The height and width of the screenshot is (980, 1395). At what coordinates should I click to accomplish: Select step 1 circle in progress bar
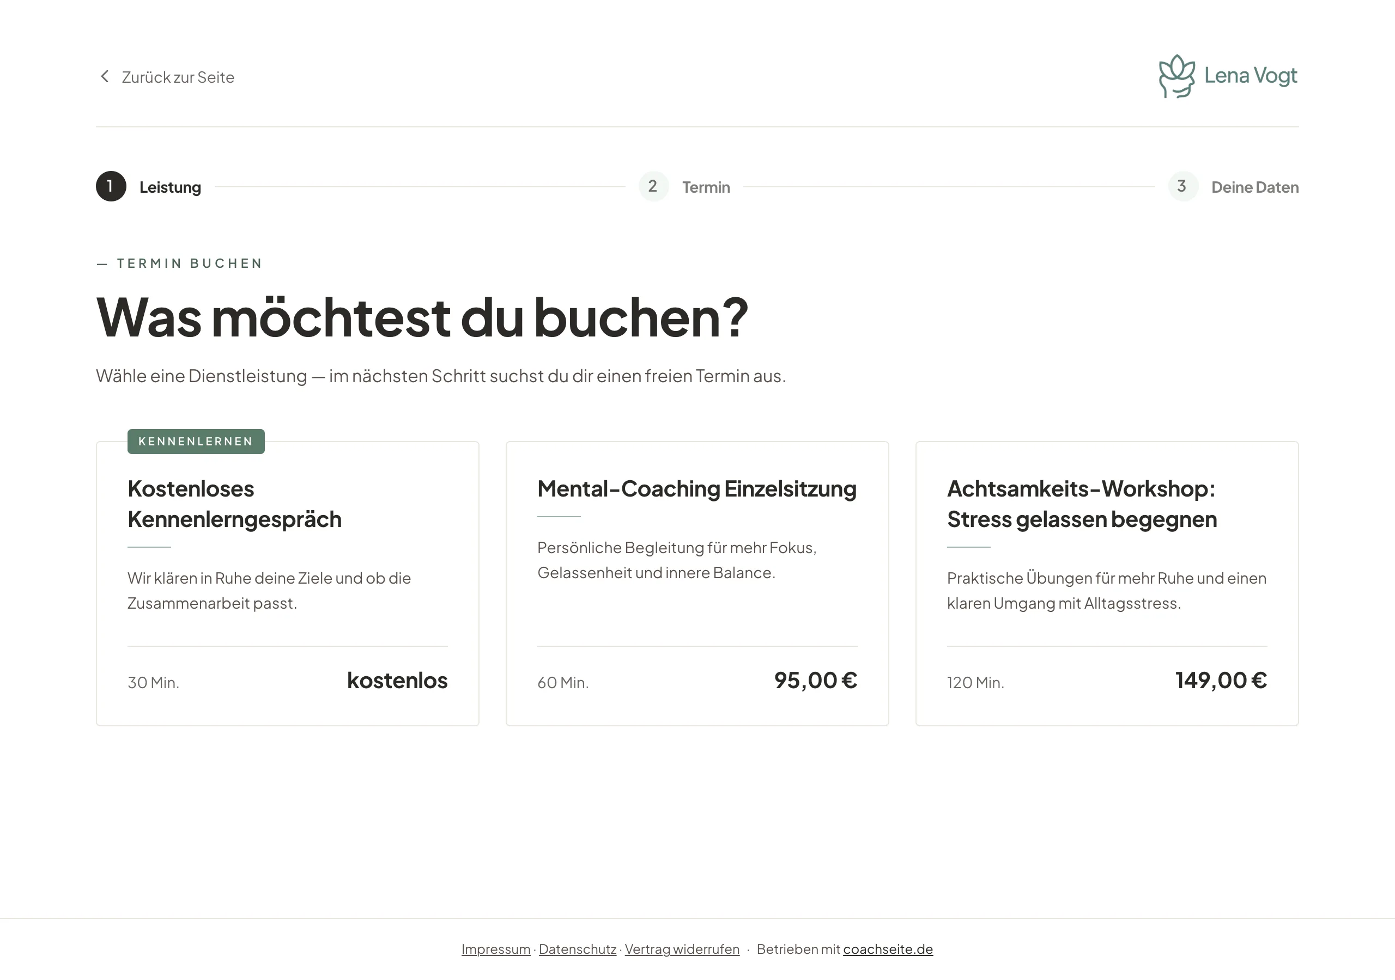tap(111, 186)
